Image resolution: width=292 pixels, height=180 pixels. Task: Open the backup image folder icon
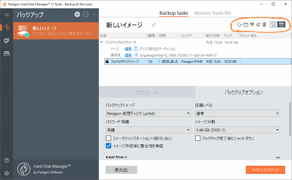(246, 24)
